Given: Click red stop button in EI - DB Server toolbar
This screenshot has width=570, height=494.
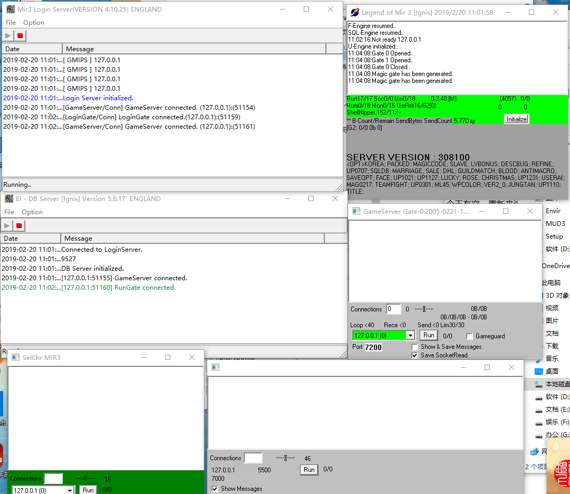Looking at the screenshot, I should click(19, 225).
